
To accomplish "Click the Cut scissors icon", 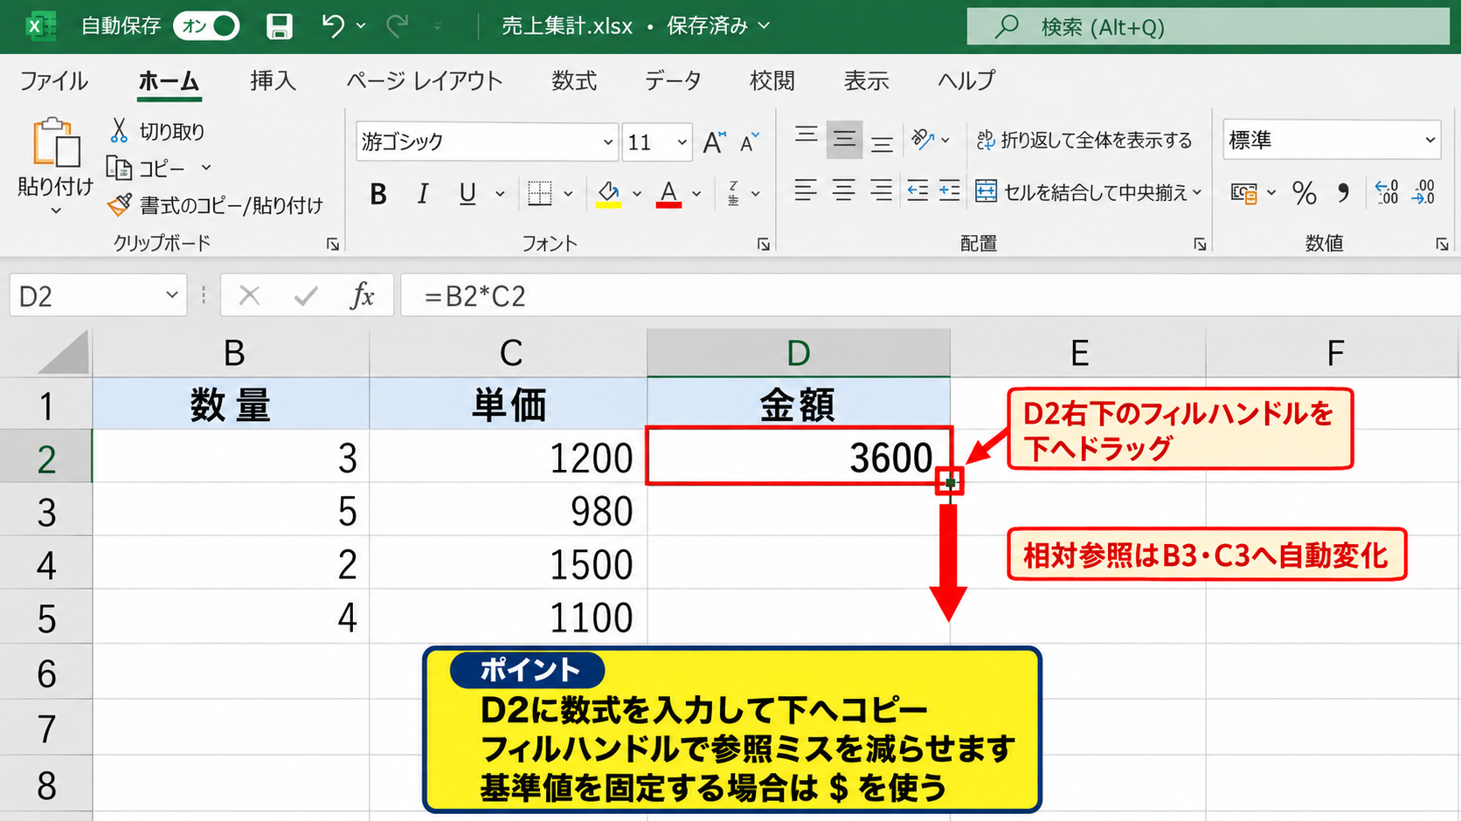I will (119, 131).
